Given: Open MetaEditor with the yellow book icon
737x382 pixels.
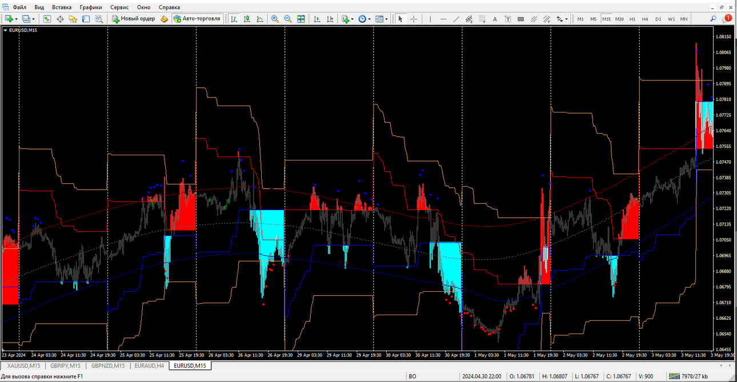Looking at the screenshot, I should point(165,19).
